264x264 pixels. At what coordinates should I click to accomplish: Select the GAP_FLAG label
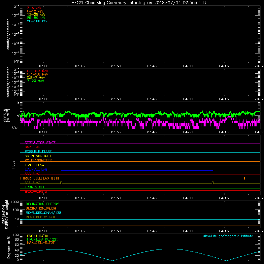click(x=32, y=147)
